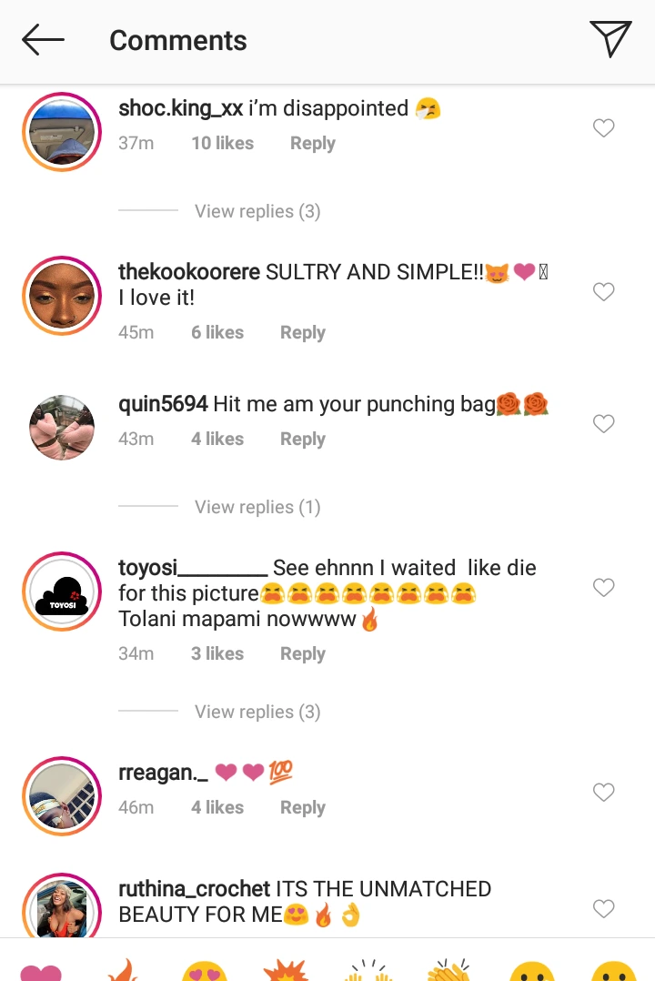The image size is (655, 981).
Task: Expand the 3 replies under toyosi's comment
Action: click(257, 712)
